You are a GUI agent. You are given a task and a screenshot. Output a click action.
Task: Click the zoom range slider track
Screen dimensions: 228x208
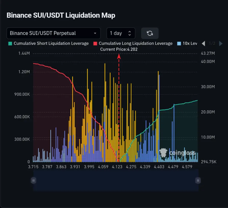(116, 180)
